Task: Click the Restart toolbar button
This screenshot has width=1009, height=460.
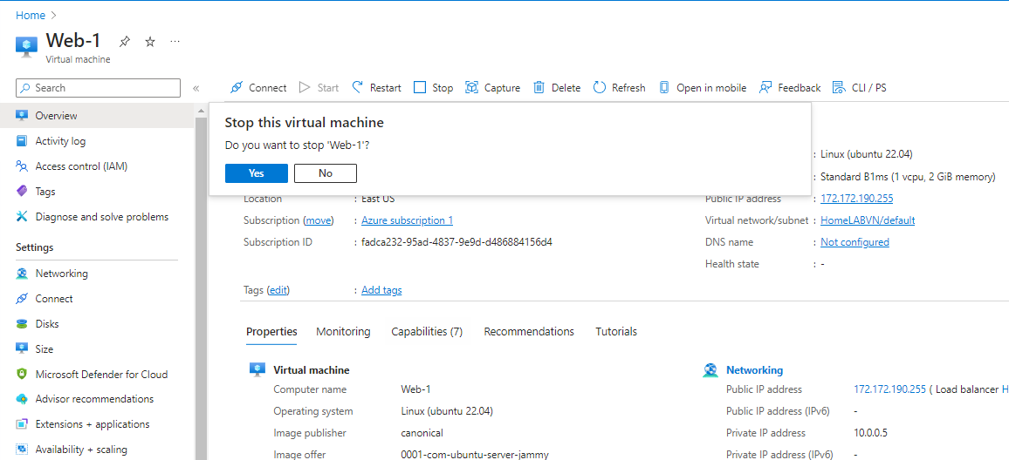Action: click(376, 88)
